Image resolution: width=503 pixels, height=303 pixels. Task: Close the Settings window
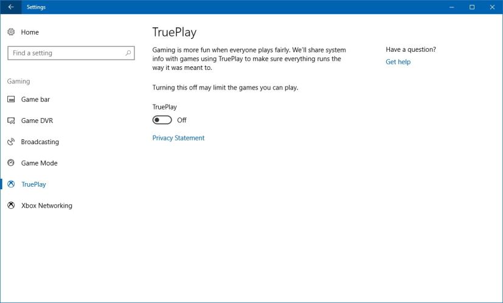(x=493, y=7)
